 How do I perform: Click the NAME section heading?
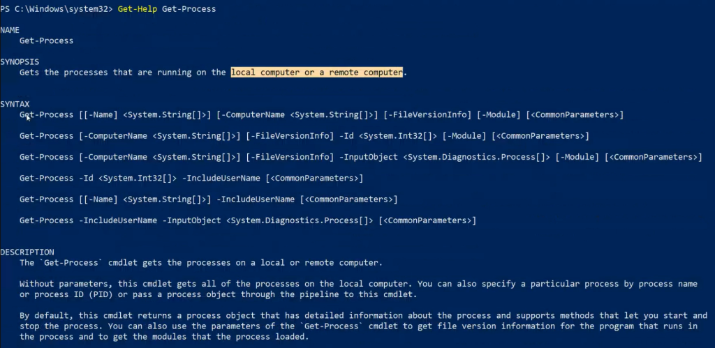10,30
